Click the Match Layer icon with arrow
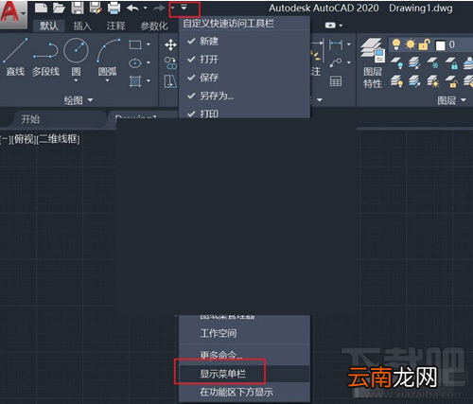473x404 pixels. (414, 81)
